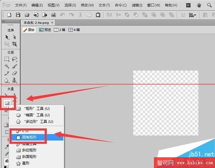Select the Subselection tool
Viewport: 215px width, 168px height.
[x=14, y=37]
